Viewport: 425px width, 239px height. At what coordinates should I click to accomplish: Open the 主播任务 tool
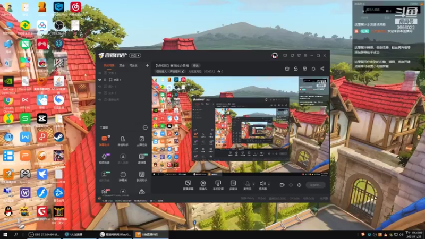[x=141, y=141]
